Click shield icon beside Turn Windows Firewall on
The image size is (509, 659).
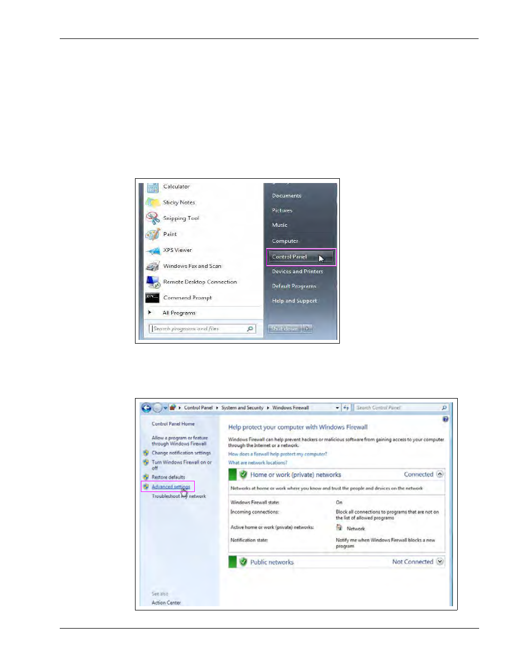[146, 463]
